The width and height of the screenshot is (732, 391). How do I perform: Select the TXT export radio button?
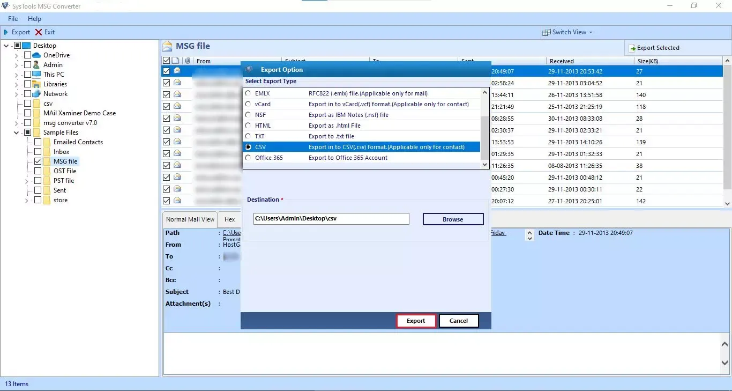coord(248,136)
